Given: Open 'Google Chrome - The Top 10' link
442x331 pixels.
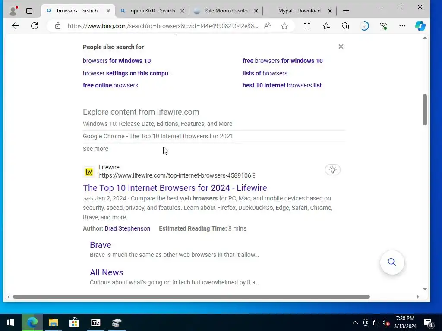Looking at the screenshot, I should click(158, 136).
